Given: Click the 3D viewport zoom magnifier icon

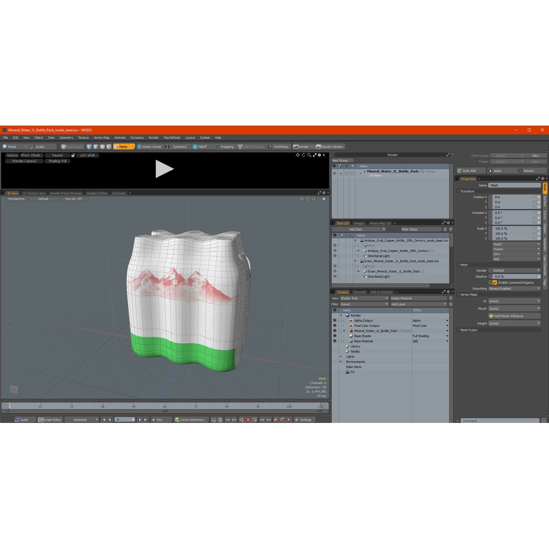Looking at the screenshot, I should [314, 199].
